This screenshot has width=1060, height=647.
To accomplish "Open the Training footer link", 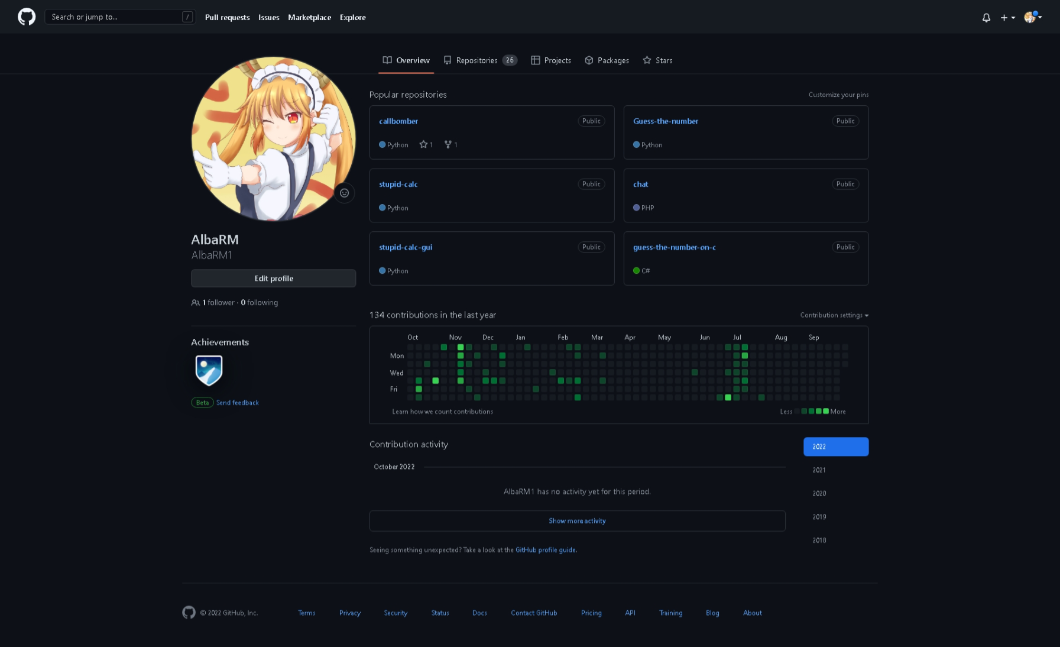I will click(670, 613).
